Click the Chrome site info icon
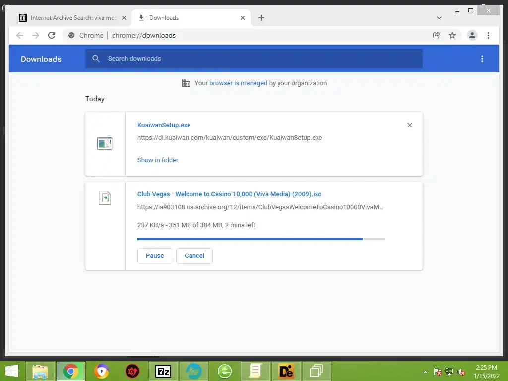 (71, 35)
